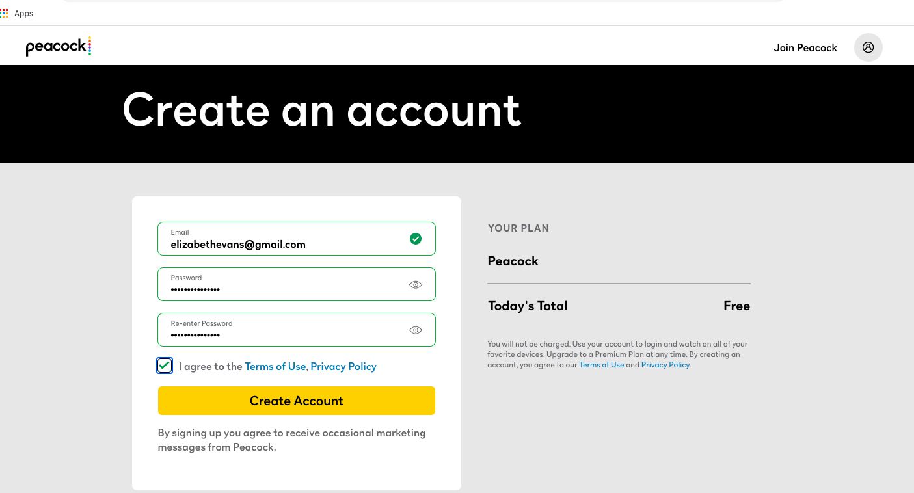Click the YOUR PLAN heading
Image resolution: width=914 pixels, height=493 pixels.
[x=518, y=228]
